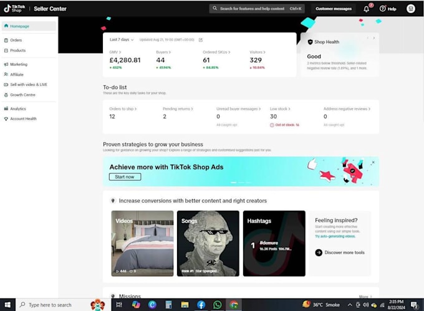Click the Good shop health status
This screenshot has height=311, width=424.
click(314, 57)
